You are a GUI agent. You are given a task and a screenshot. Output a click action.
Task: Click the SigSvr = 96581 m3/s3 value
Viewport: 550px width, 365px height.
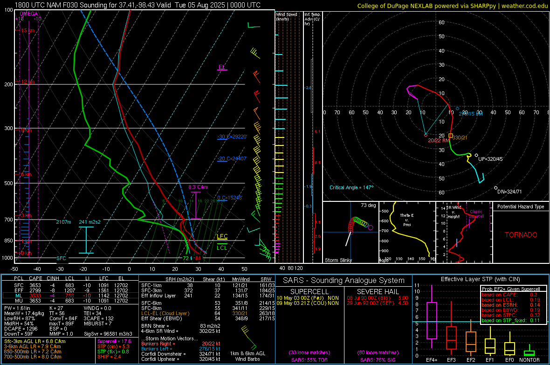pos(108,334)
